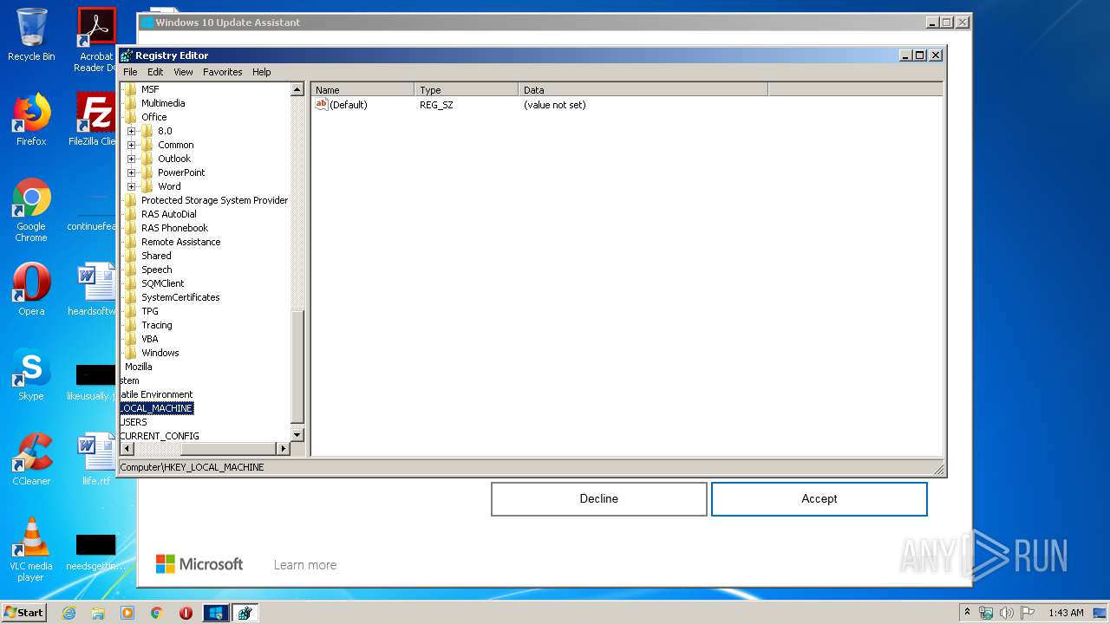This screenshot has height=624, width=1110.
Task: Select the MSF registry key
Action: tap(150, 89)
